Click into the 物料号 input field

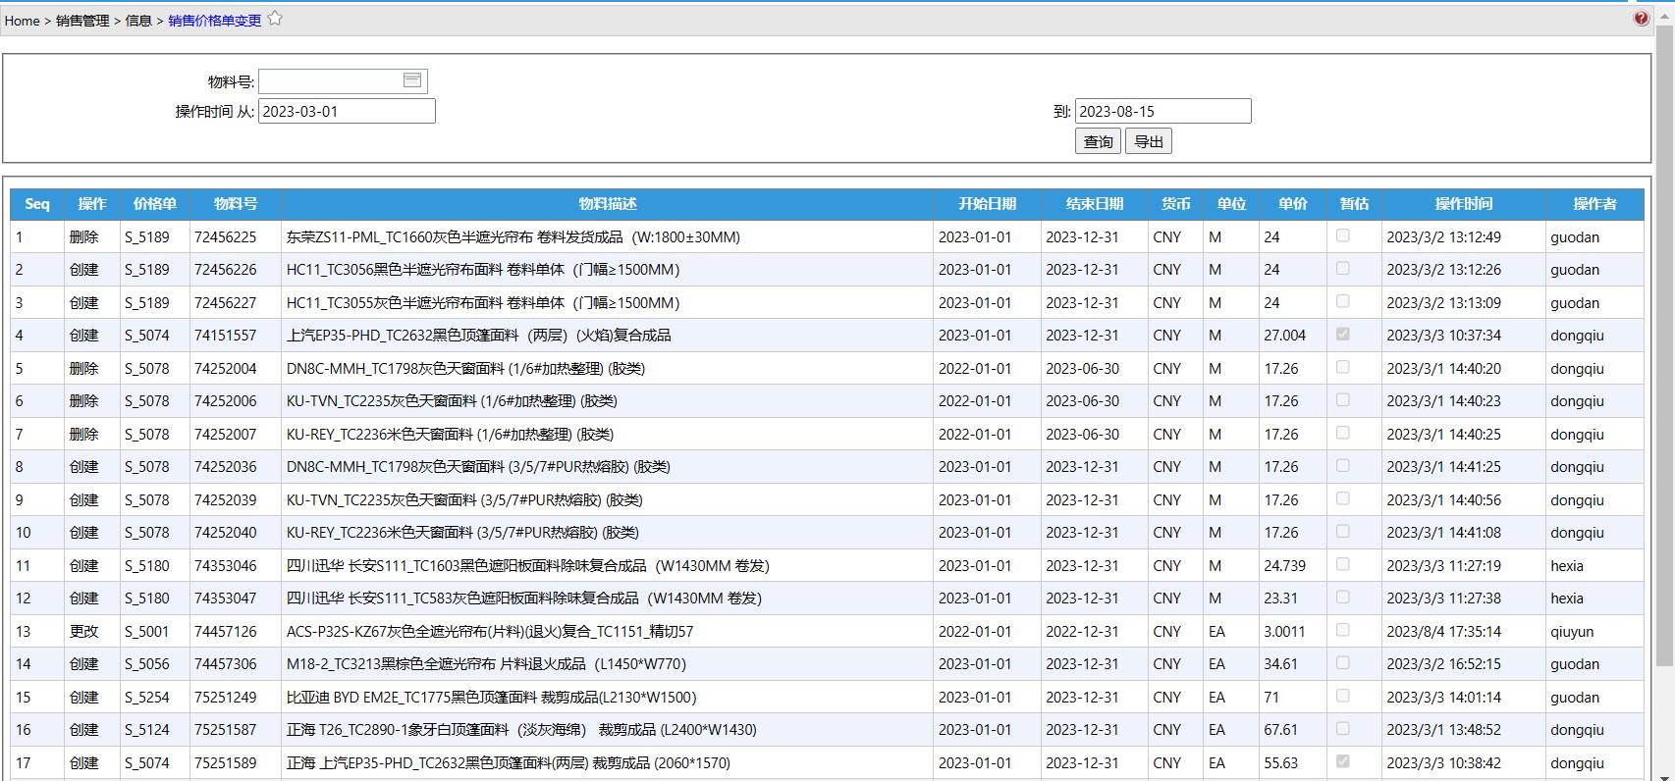pos(329,81)
